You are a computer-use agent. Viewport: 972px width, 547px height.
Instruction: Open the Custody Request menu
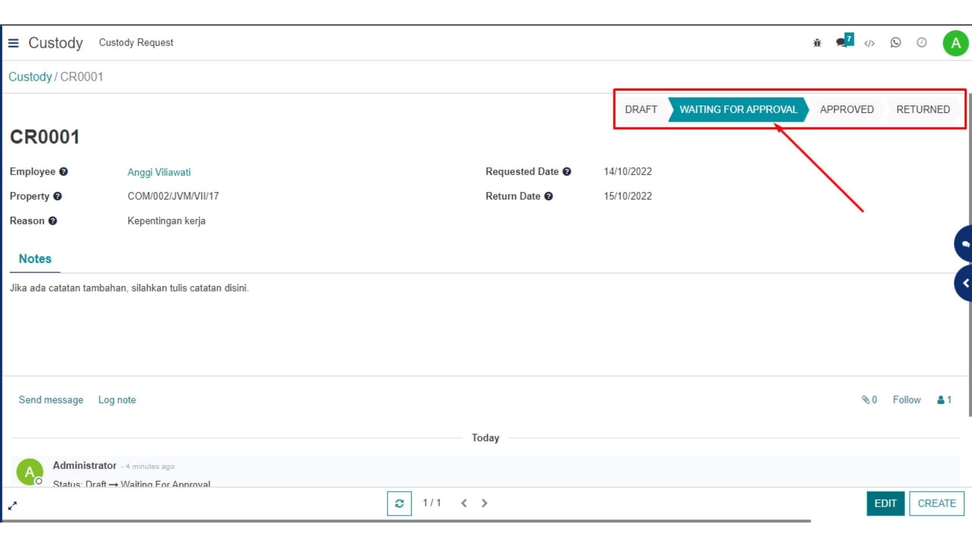click(136, 43)
